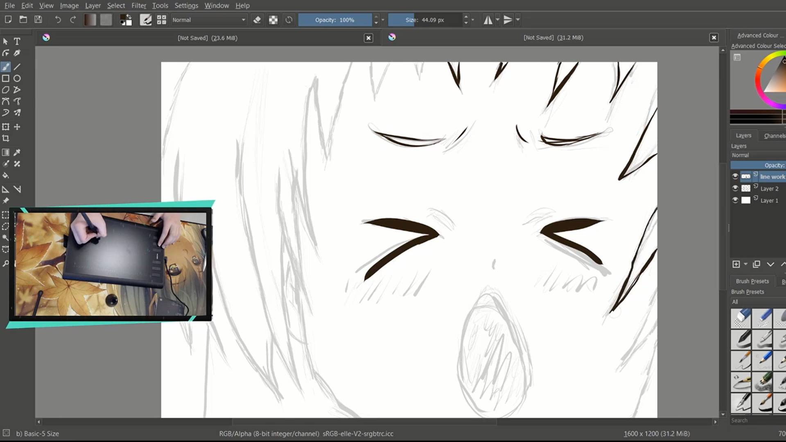Pick the Colour Sampler eyedropper tool
The image size is (786, 442).
17,152
